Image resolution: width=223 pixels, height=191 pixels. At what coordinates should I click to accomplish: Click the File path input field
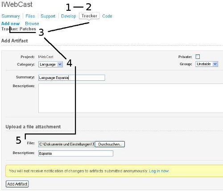coord(66,144)
